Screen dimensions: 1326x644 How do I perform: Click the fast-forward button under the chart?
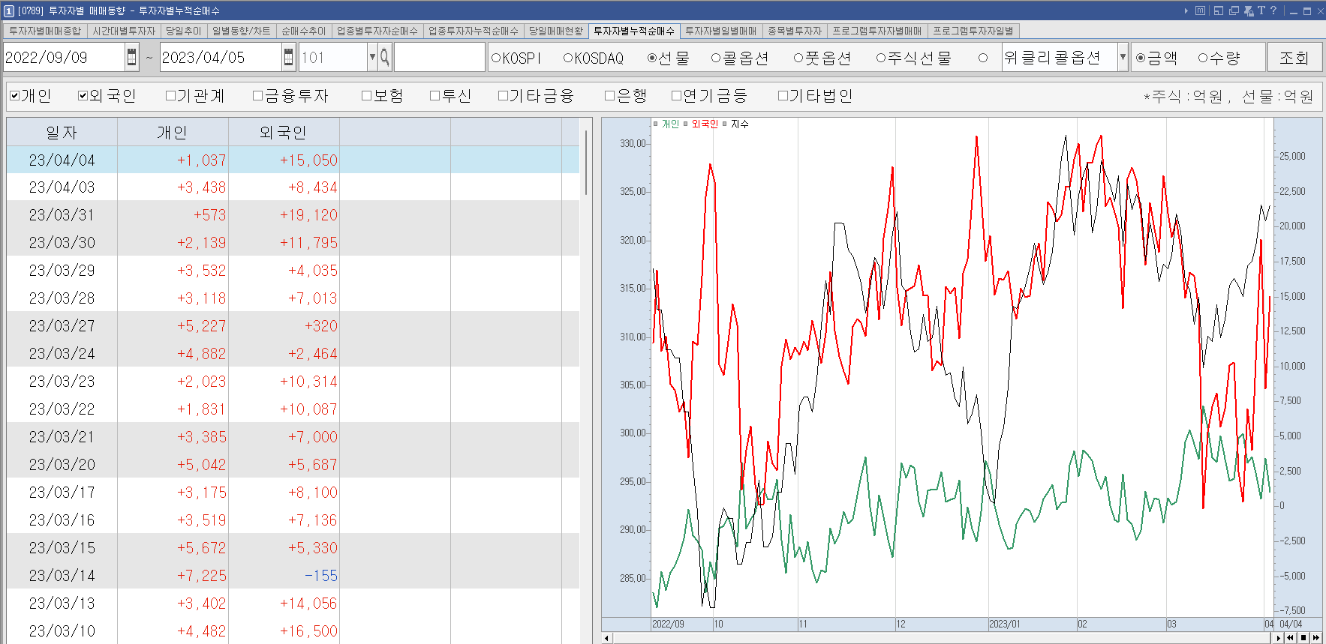point(1316,638)
